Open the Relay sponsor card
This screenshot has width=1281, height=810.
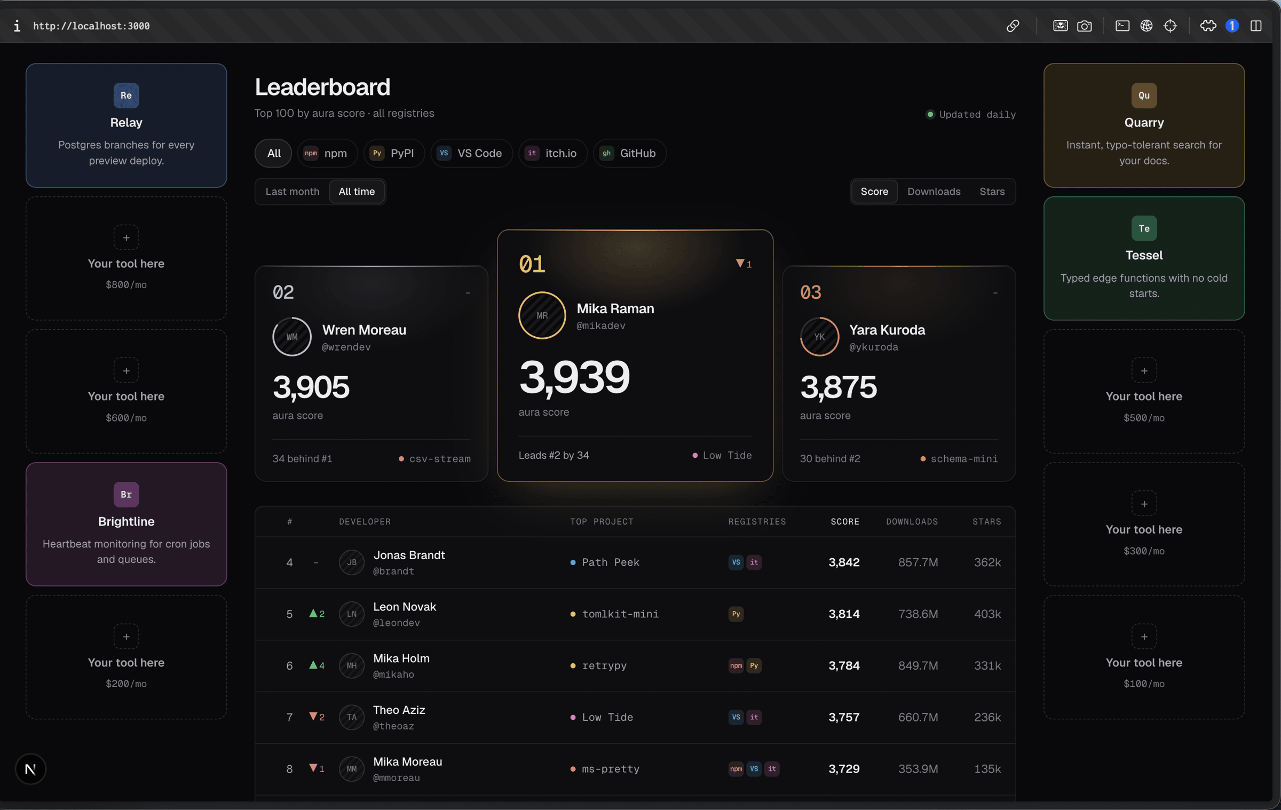(126, 125)
